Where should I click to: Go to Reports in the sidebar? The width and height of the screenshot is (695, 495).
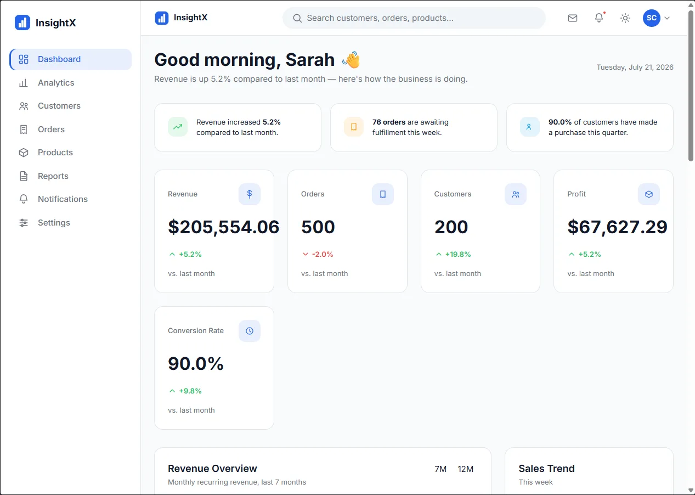pos(71,176)
